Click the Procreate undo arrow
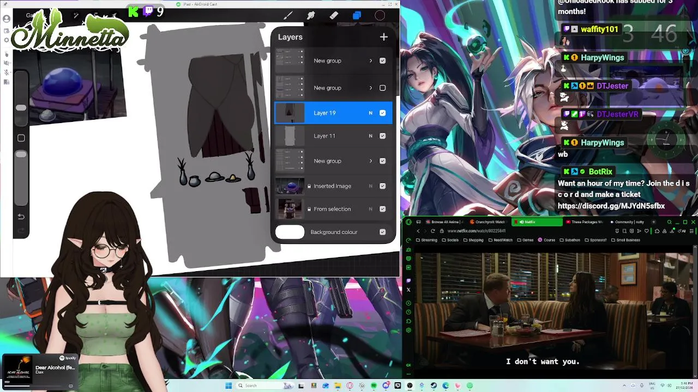Viewport: 698px width, 392px height. [x=21, y=217]
